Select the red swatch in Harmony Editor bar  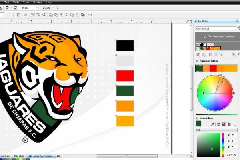click(213, 68)
